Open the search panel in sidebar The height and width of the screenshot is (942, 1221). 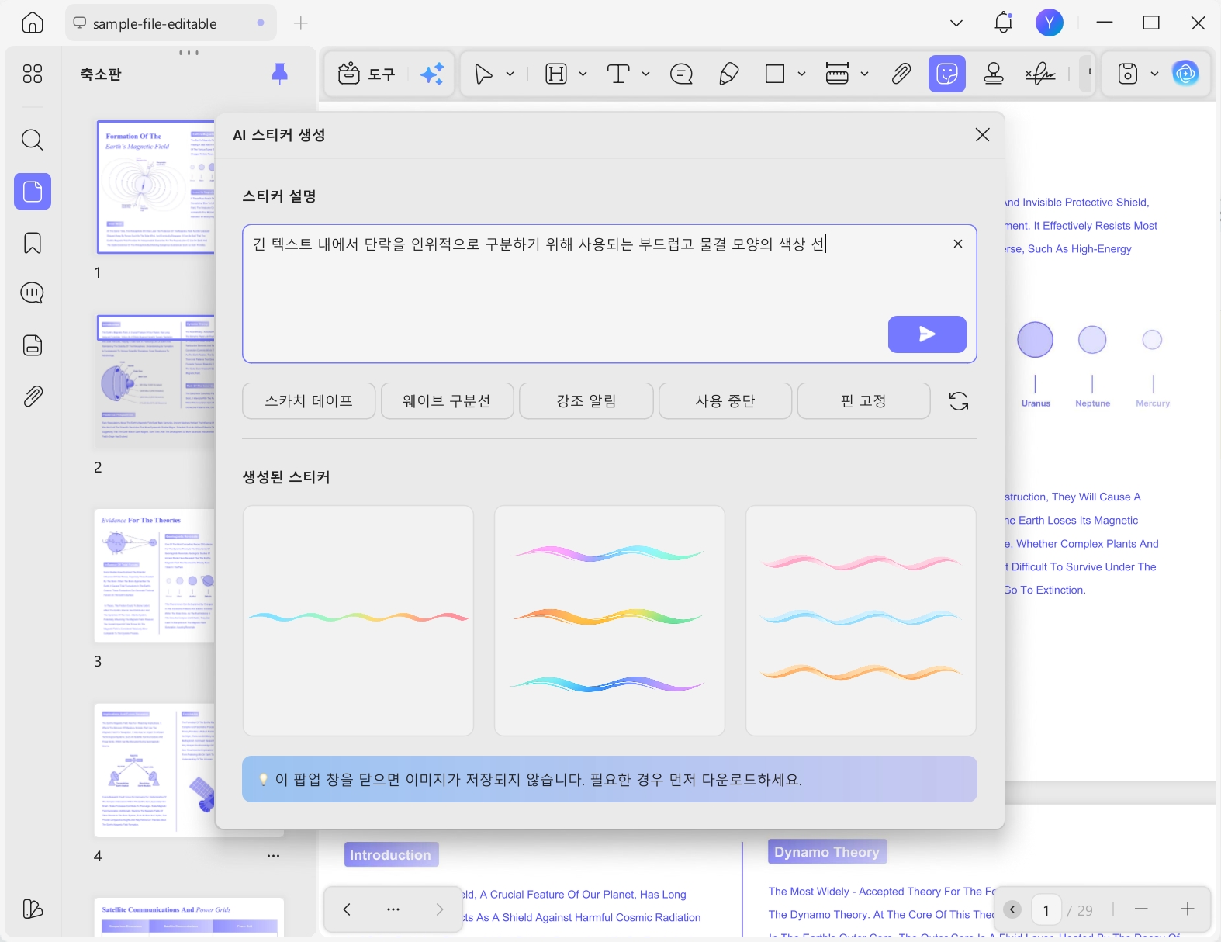(33, 140)
